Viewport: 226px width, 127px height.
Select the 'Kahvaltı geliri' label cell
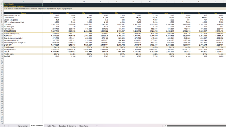[23, 29]
